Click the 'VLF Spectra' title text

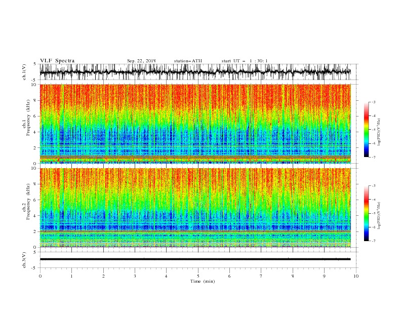[57, 61]
